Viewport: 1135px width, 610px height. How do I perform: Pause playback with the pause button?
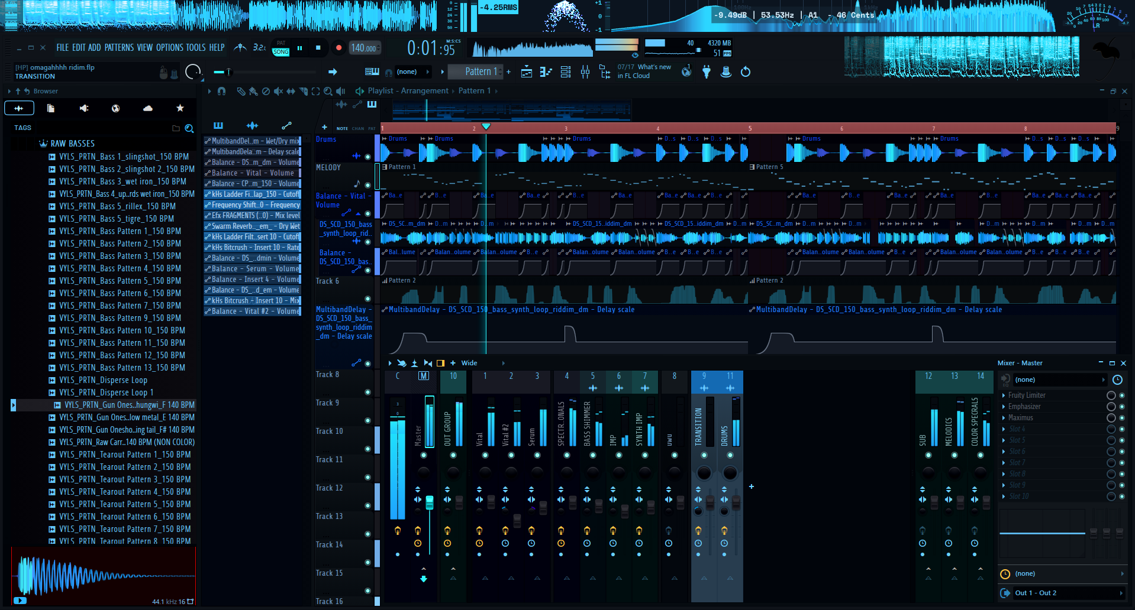[300, 48]
